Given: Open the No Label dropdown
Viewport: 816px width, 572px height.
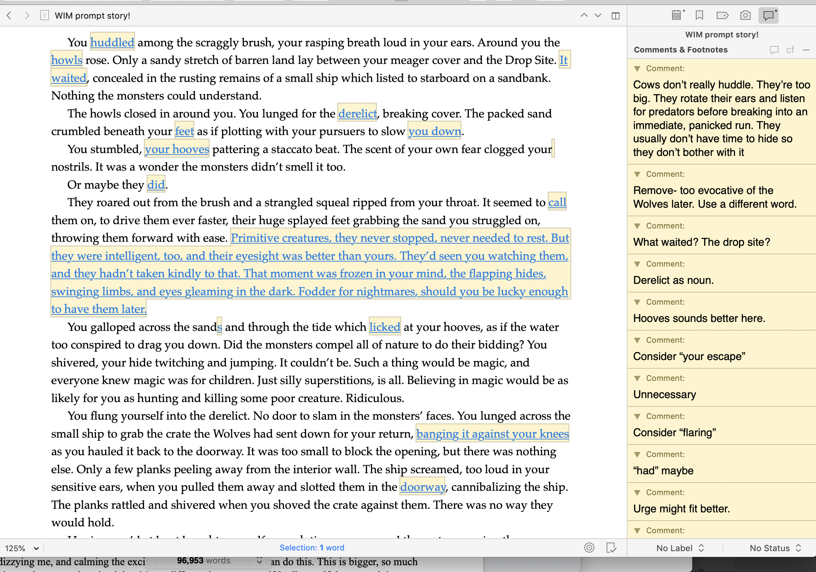Looking at the screenshot, I should click(x=680, y=548).
